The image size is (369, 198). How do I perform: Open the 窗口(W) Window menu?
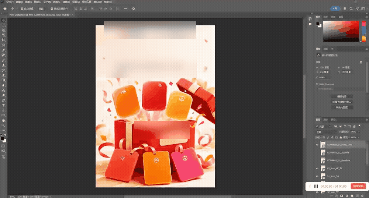pos(98,1)
